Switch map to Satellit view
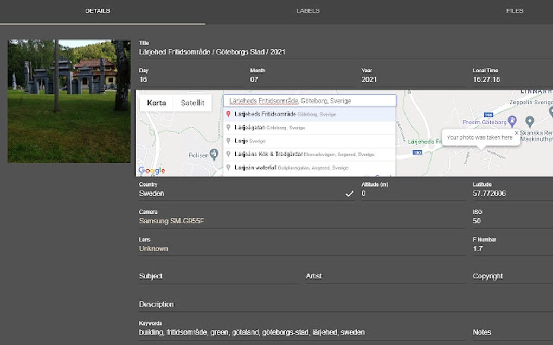Screen dimensions: 553x345 [x=192, y=103]
